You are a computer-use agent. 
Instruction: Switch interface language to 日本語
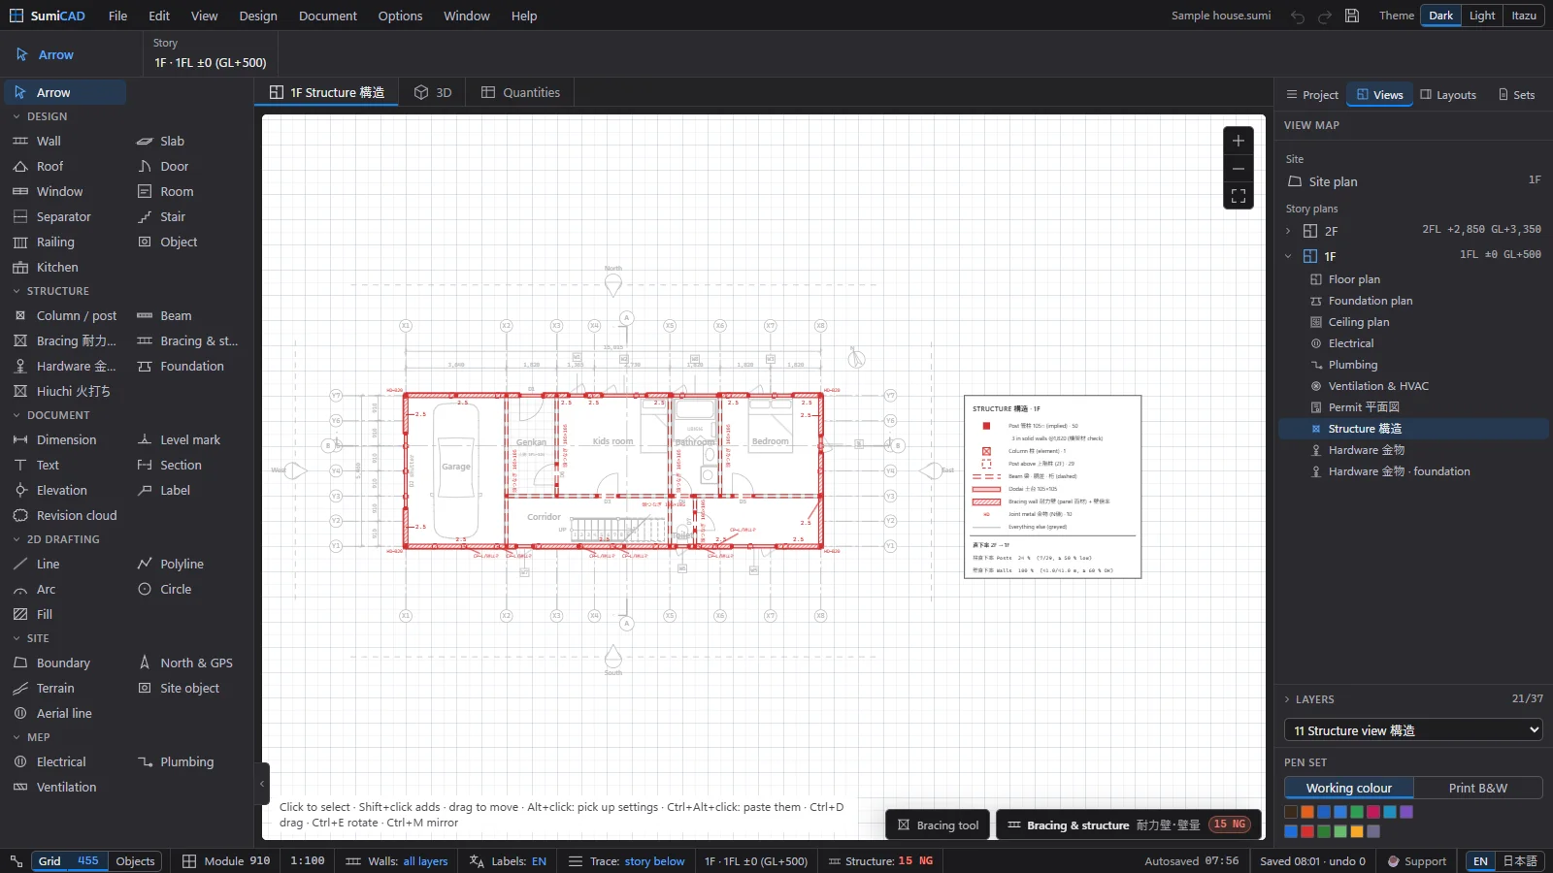pos(1520,861)
